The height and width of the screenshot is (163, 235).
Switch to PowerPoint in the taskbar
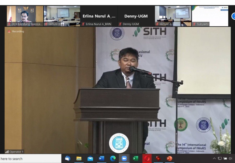tap(169, 159)
